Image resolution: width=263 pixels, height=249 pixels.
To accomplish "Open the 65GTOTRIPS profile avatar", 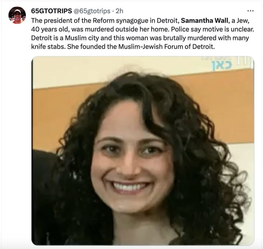I will coord(17,15).
